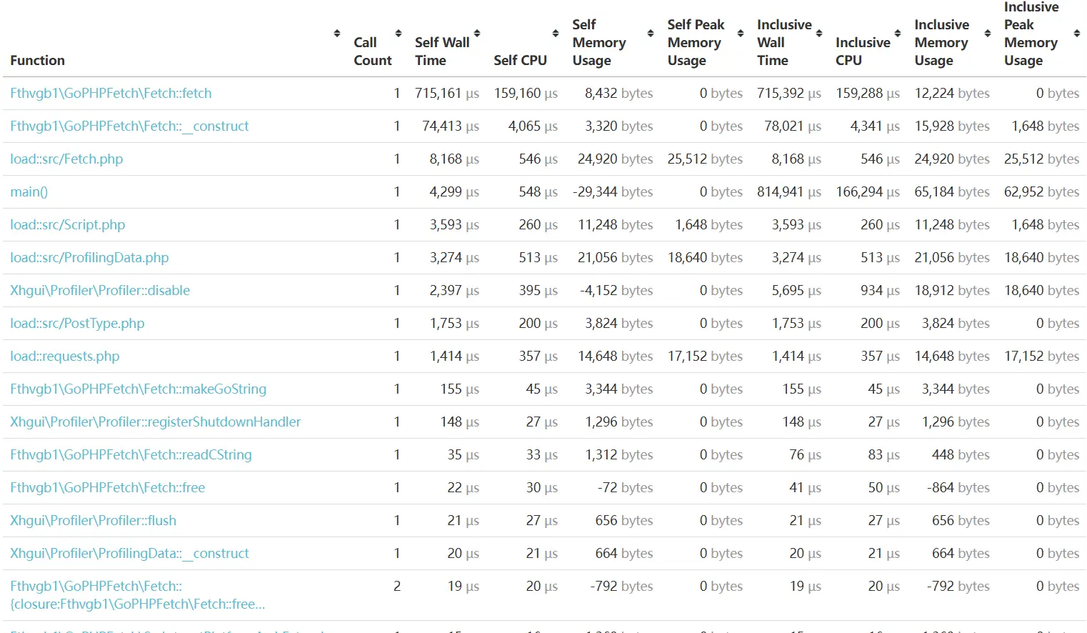Sort by Self Memory Usage arrows
Viewport: 1087px width, 633px height.
651,34
